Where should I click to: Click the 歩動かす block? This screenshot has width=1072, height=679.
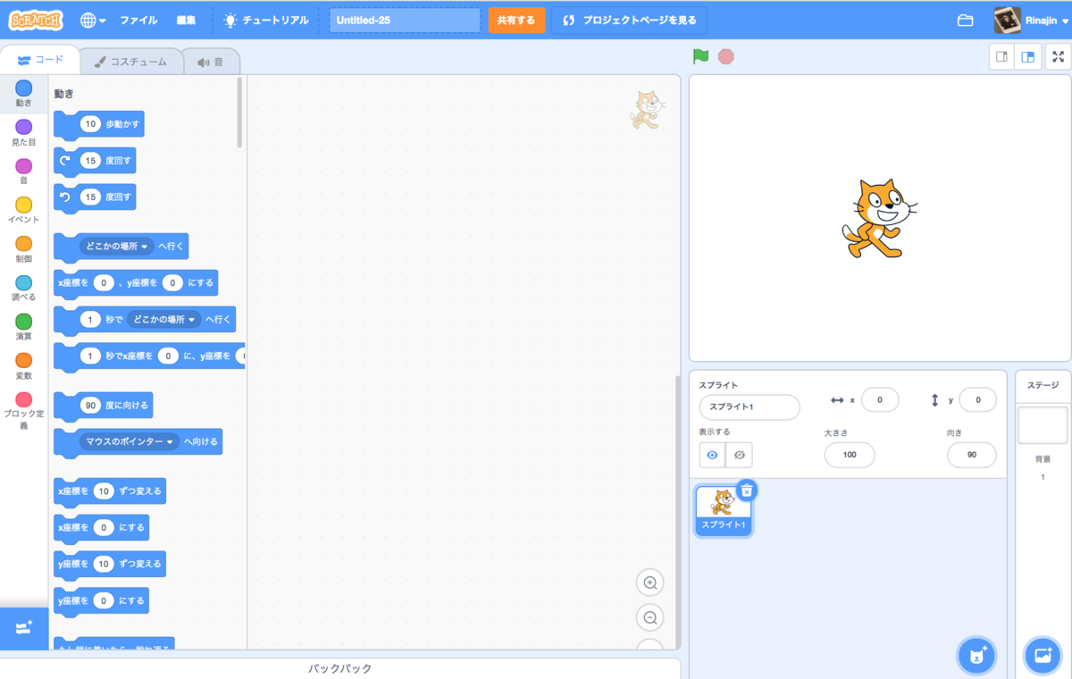(99, 124)
